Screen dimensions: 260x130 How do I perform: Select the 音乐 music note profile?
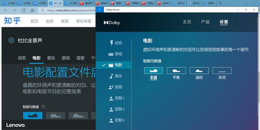[116, 76]
